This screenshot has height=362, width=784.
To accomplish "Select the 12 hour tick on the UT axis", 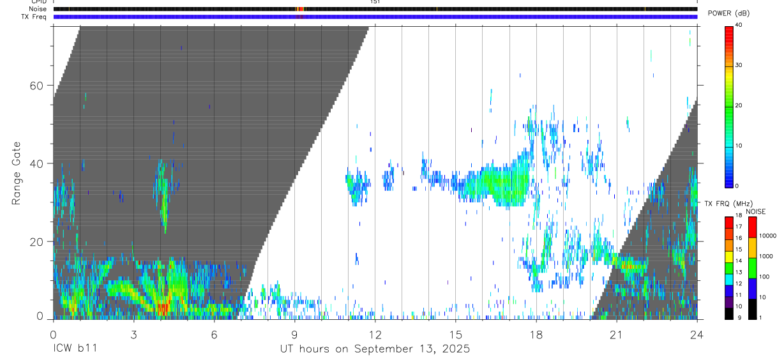I will pos(375,334).
